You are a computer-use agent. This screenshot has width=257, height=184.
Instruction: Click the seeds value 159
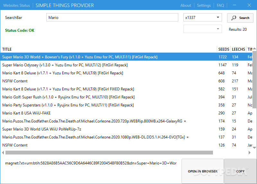[x=221, y=129]
